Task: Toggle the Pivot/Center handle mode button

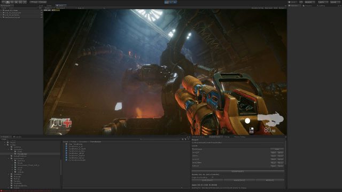Action: click(x=34, y=2)
